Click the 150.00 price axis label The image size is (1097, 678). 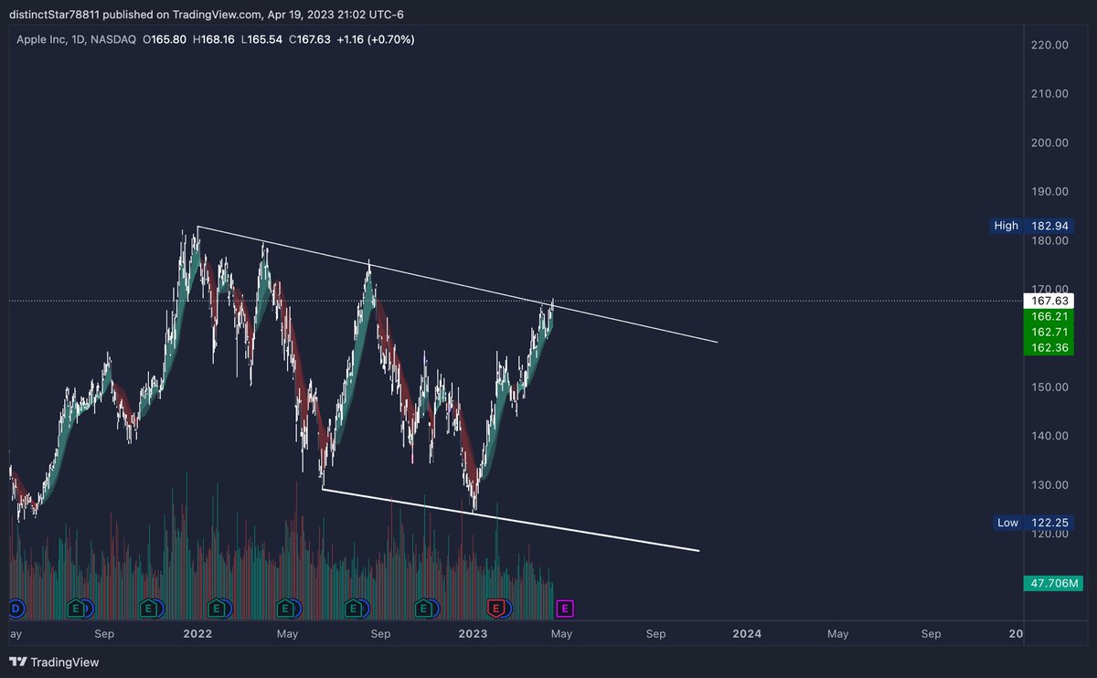[x=1049, y=387]
